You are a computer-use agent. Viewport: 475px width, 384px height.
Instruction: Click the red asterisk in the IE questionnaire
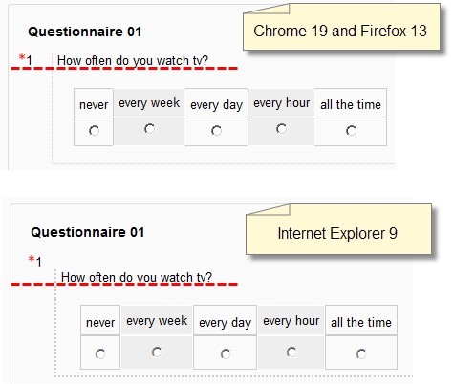[32, 259]
